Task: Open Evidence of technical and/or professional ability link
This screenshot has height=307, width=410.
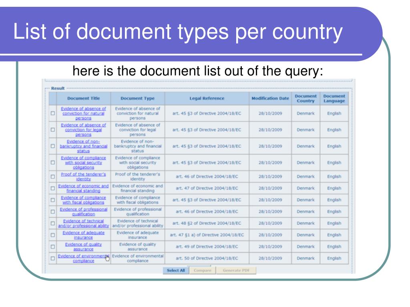Action: click(x=83, y=223)
